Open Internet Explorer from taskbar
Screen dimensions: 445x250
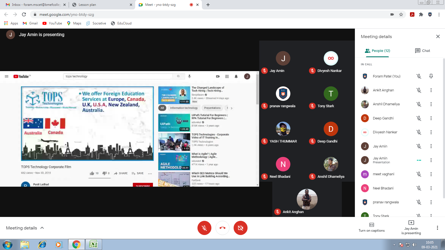[x=42, y=245]
